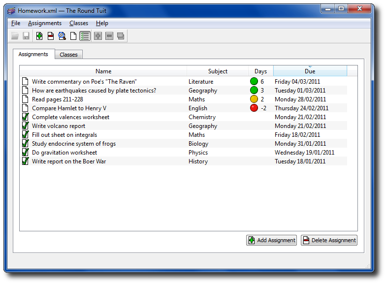The height and width of the screenshot is (284, 386).
Task: Toggle the checklist view toolbar button
Action: [x=85, y=36]
